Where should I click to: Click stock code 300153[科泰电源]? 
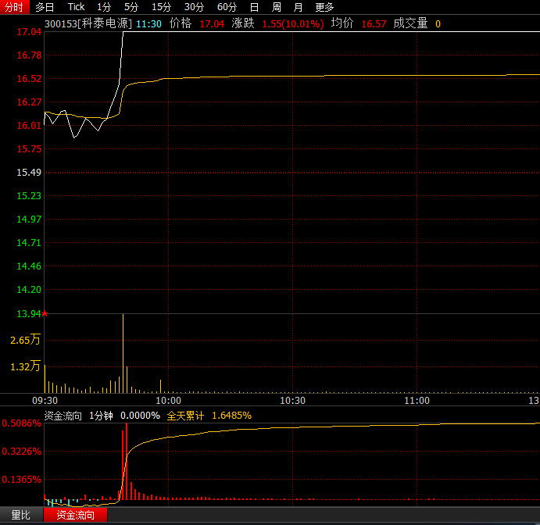point(88,23)
